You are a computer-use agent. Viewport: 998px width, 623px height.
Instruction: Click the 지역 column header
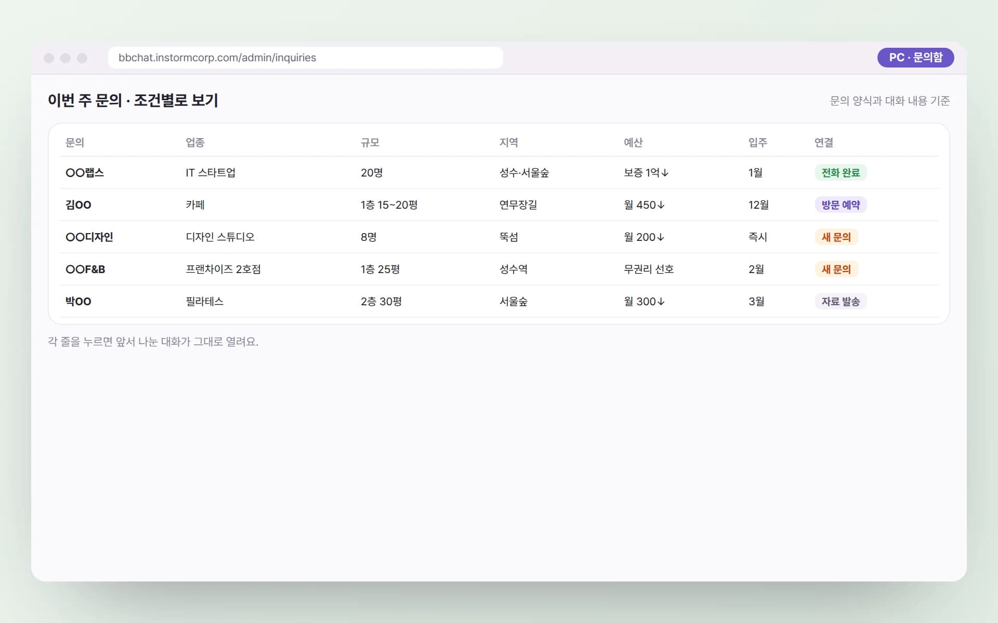click(509, 142)
